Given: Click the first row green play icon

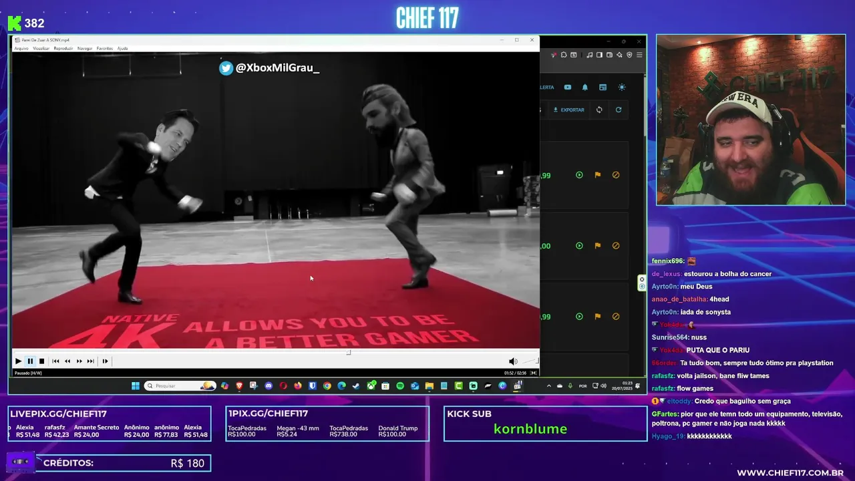Looking at the screenshot, I should [579, 175].
